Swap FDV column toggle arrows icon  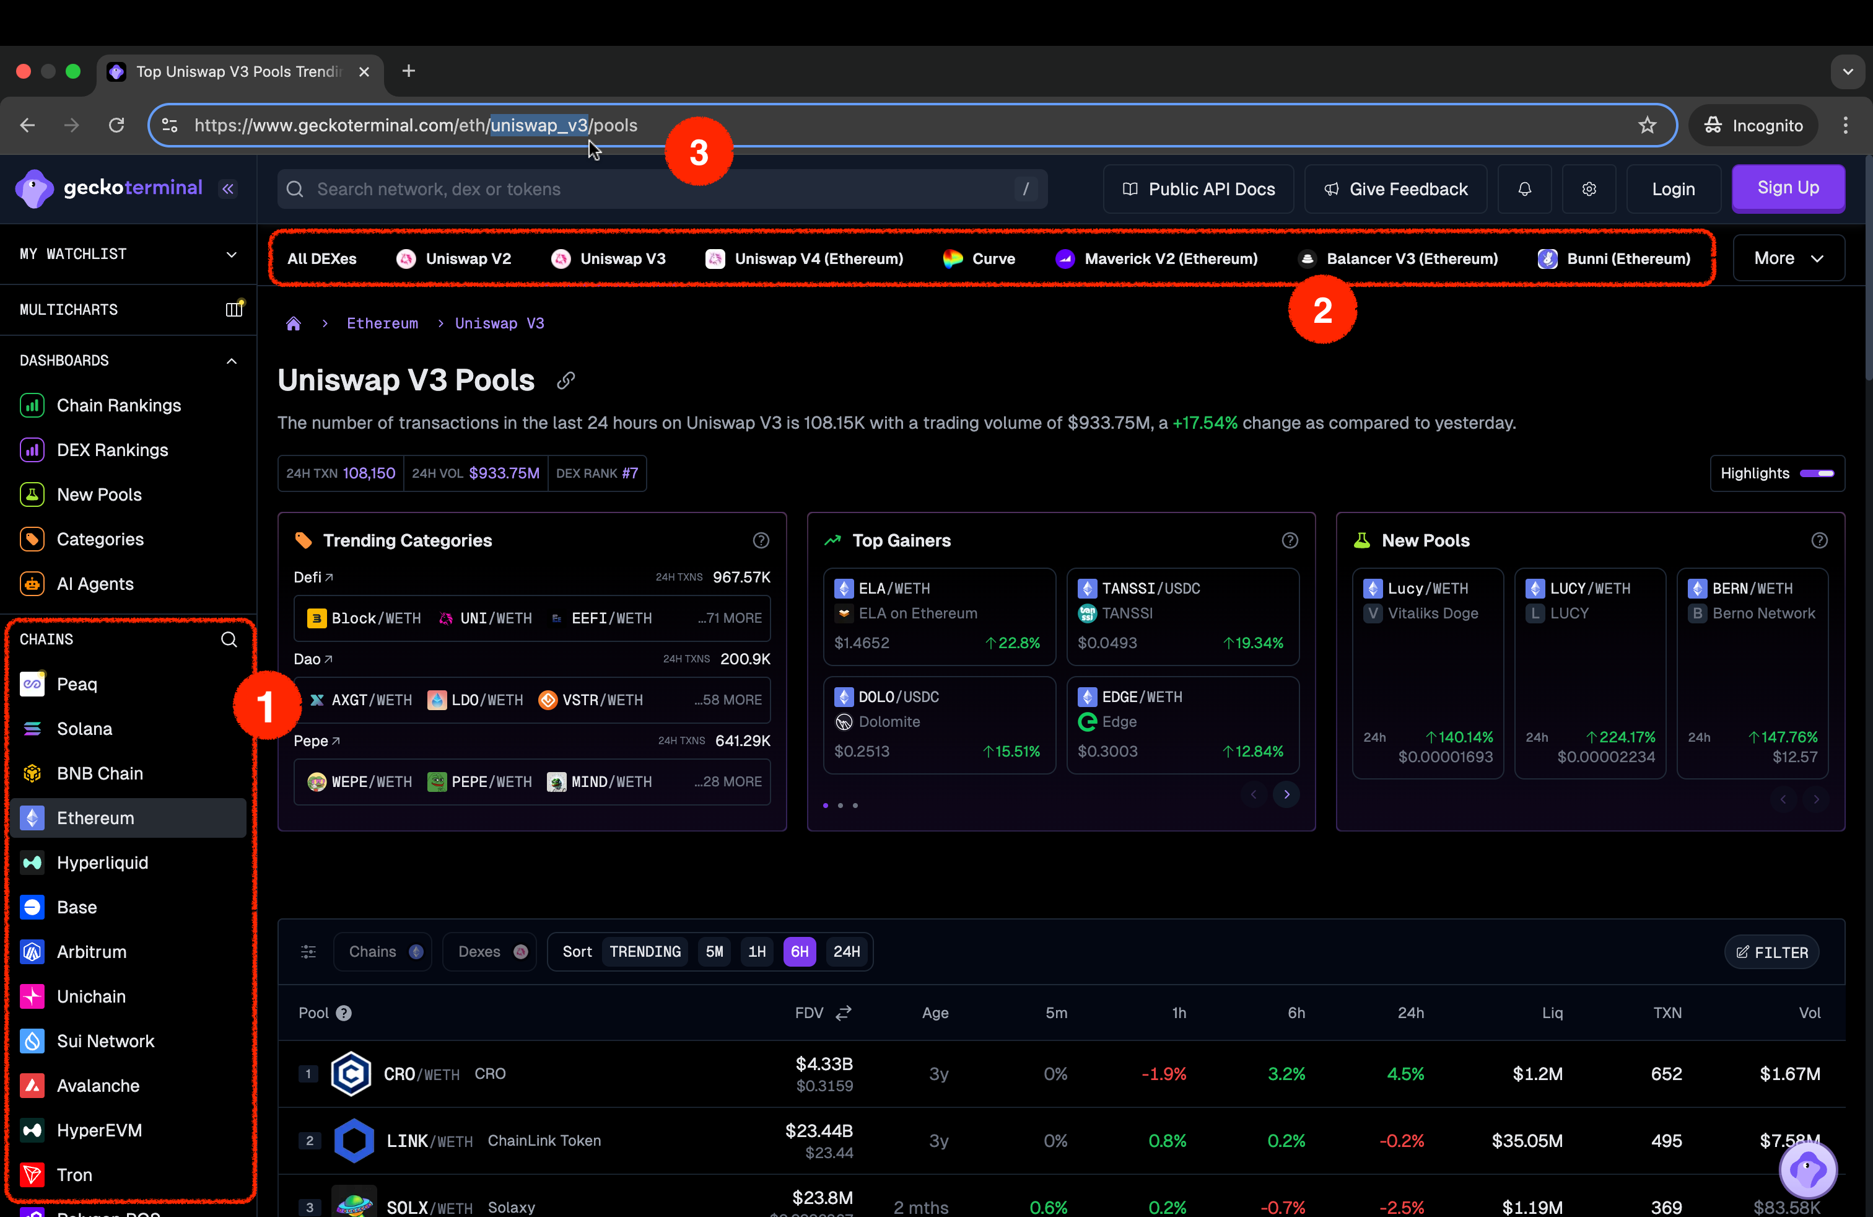(844, 1013)
